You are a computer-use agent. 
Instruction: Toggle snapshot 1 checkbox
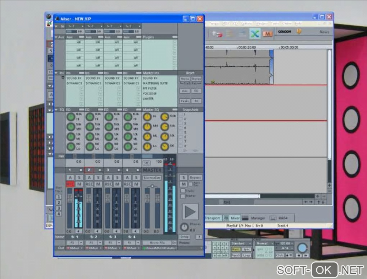[181, 115]
